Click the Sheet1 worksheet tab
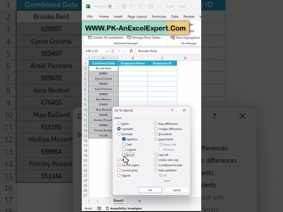The width and height of the screenshot is (283, 212). point(119,201)
